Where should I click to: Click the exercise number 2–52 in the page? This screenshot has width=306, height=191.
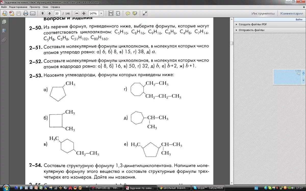(35, 62)
